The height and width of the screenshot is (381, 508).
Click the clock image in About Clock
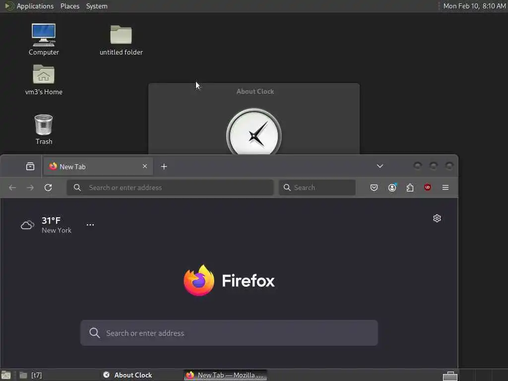coord(254,131)
